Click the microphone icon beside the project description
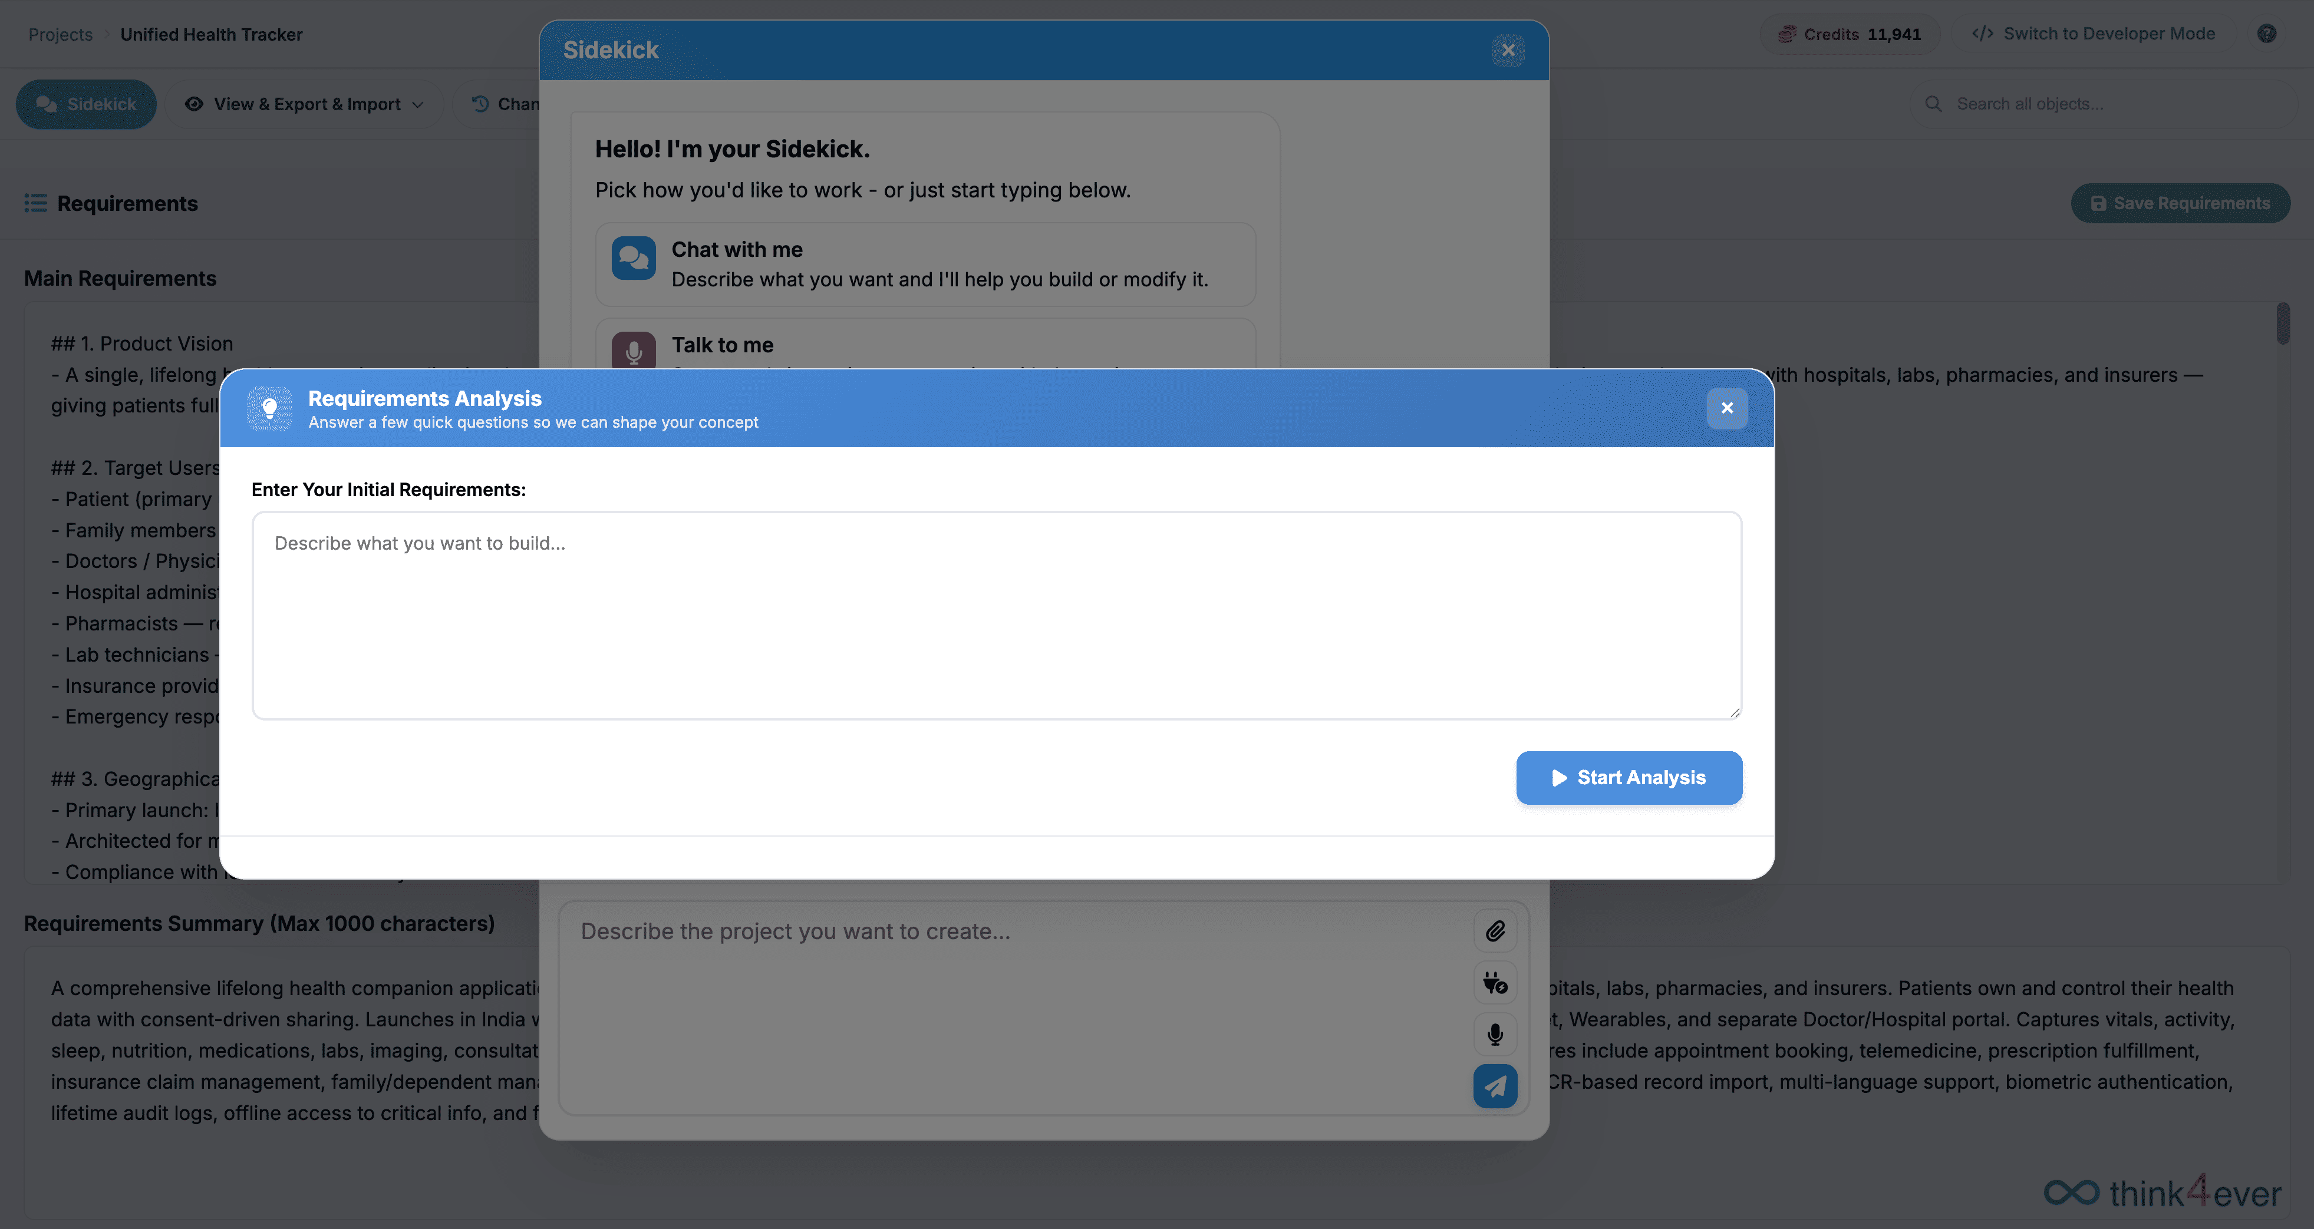 [1495, 1034]
